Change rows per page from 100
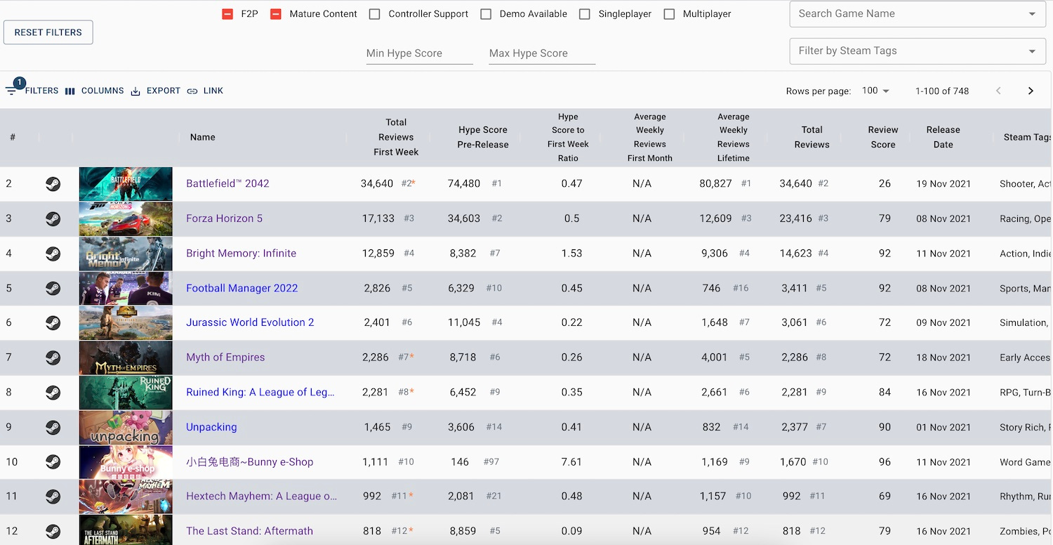 pyautogui.click(x=875, y=91)
